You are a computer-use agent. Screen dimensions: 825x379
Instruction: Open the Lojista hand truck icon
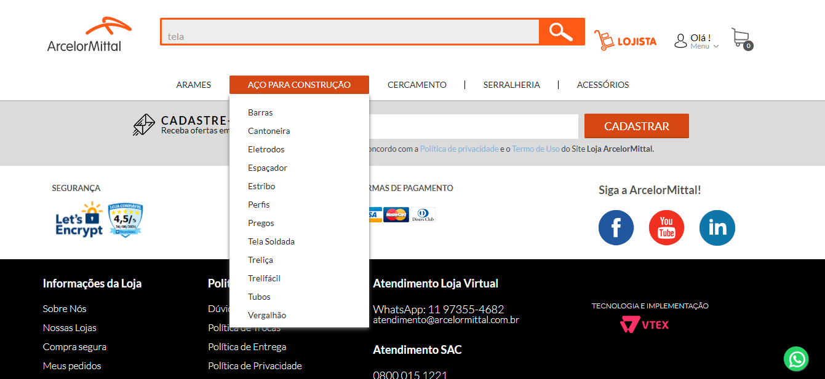(x=604, y=41)
